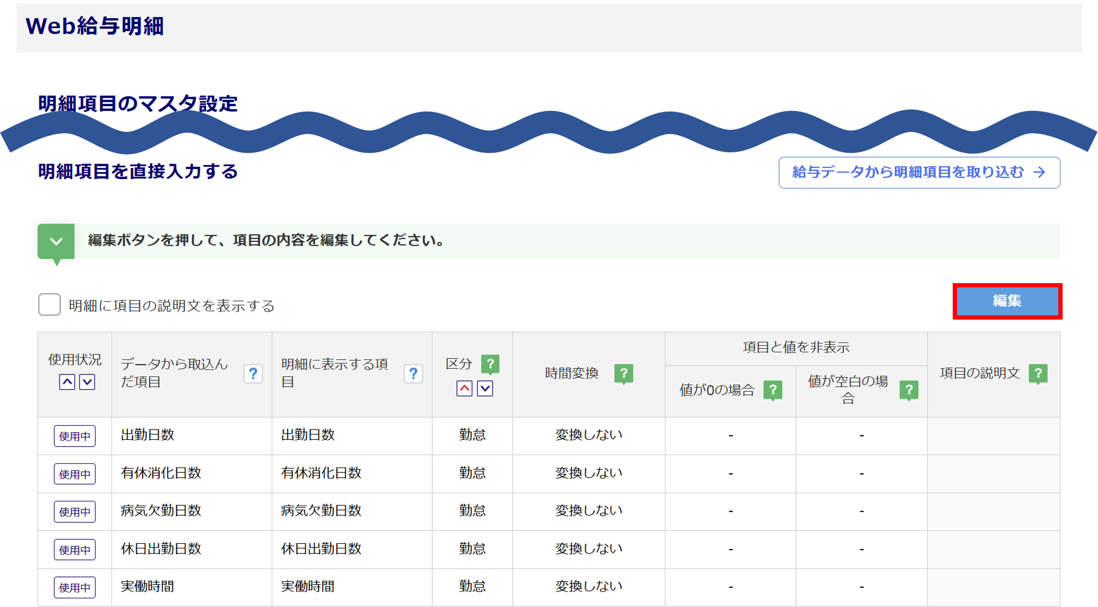Open the green help icon beside 区分

click(x=490, y=364)
